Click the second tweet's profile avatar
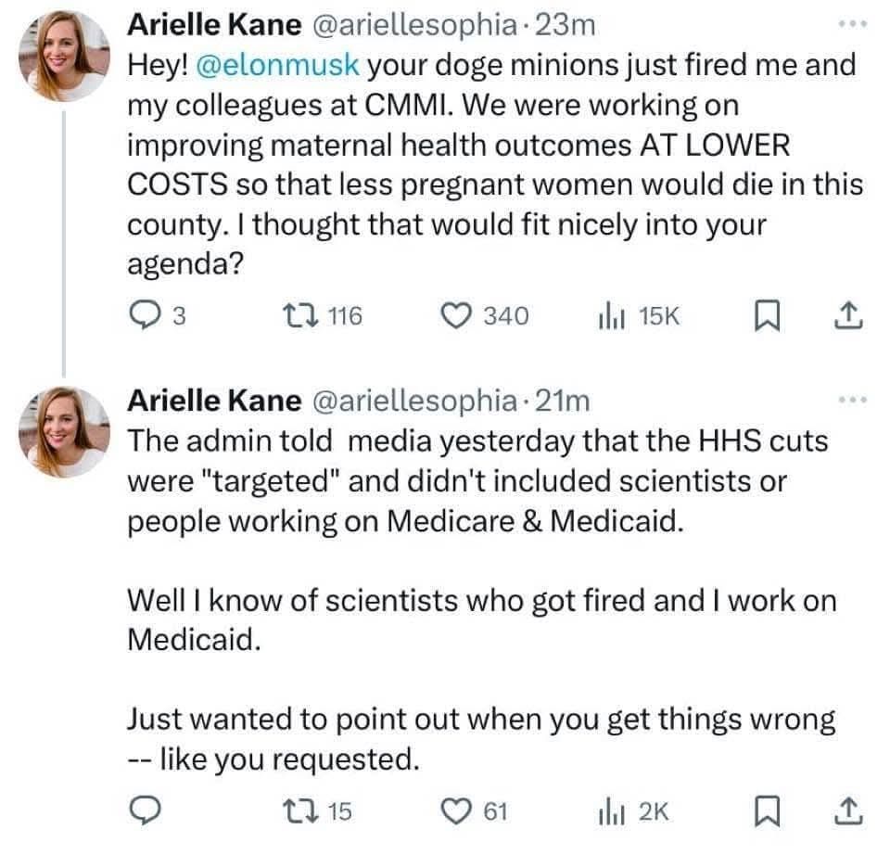This screenshot has width=890, height=855. (x=63, y=429)
